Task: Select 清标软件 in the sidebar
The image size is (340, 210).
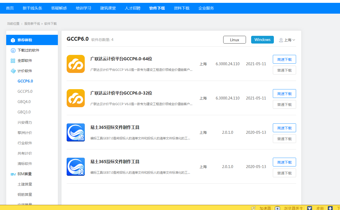Action: pos(25,164)
